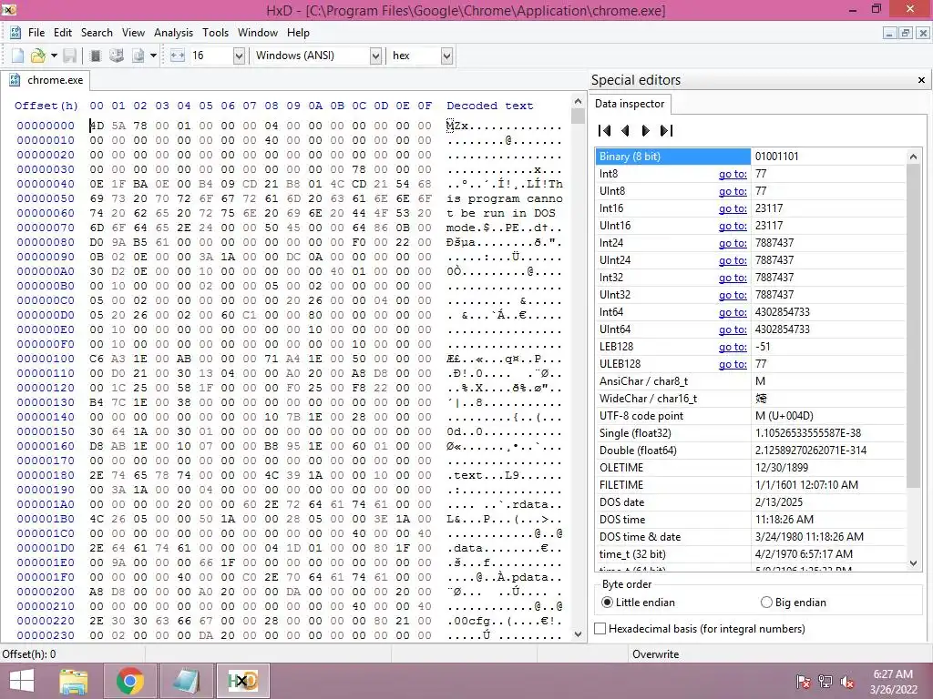
Task: Click the bytes-per-row width icon
Action: click(178, 56)
